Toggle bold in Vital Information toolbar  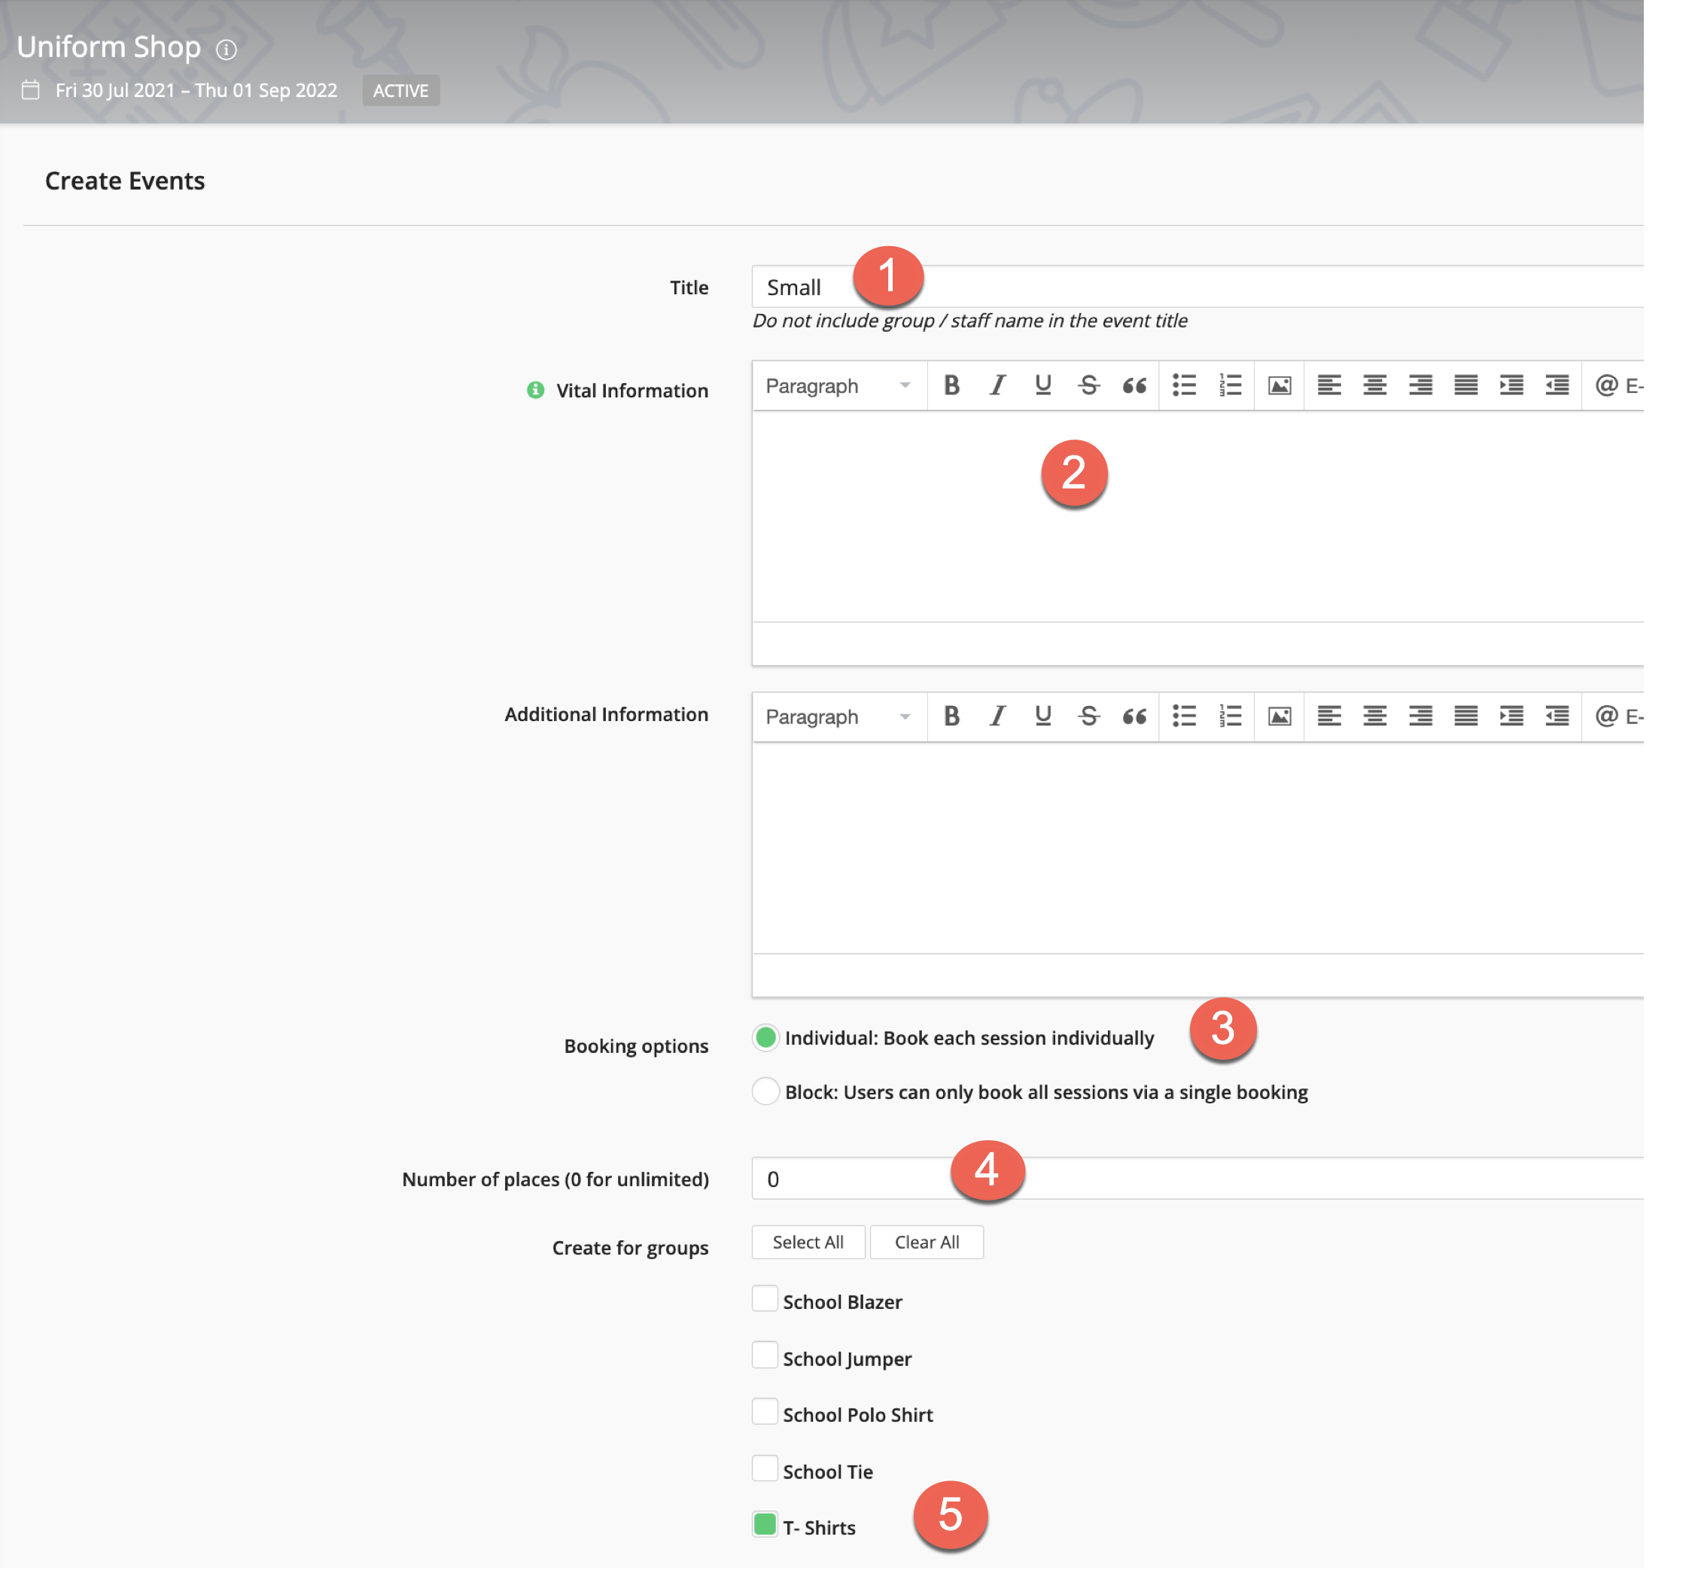click(x=951, y=385)
